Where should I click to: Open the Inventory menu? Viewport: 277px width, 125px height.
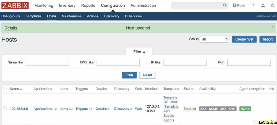(x=67, y=5)
